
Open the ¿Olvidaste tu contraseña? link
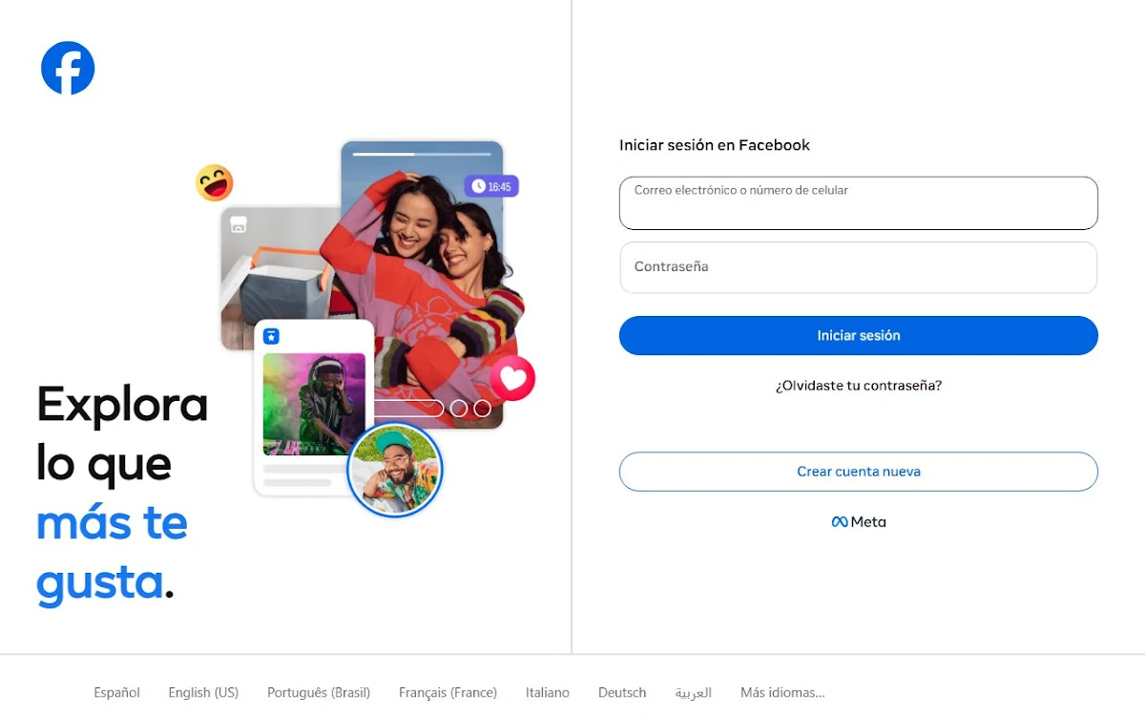(x=859, y=386)
